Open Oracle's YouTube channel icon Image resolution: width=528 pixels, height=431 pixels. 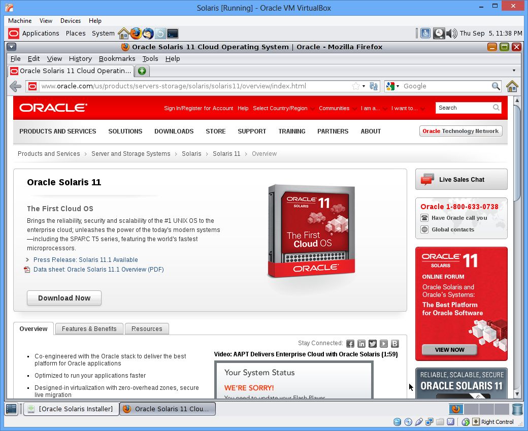coord(383,344)
